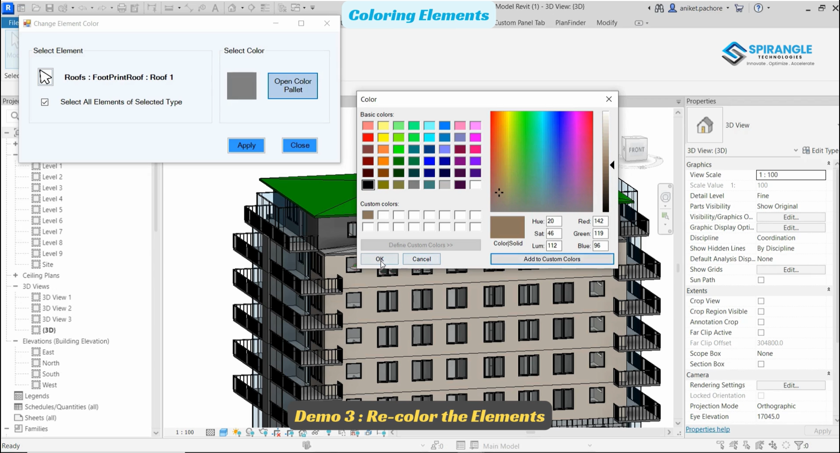The image size is (840, 453).
Task: Reveal hidden elements with the glasses icon
Action: tap(315, 433)
